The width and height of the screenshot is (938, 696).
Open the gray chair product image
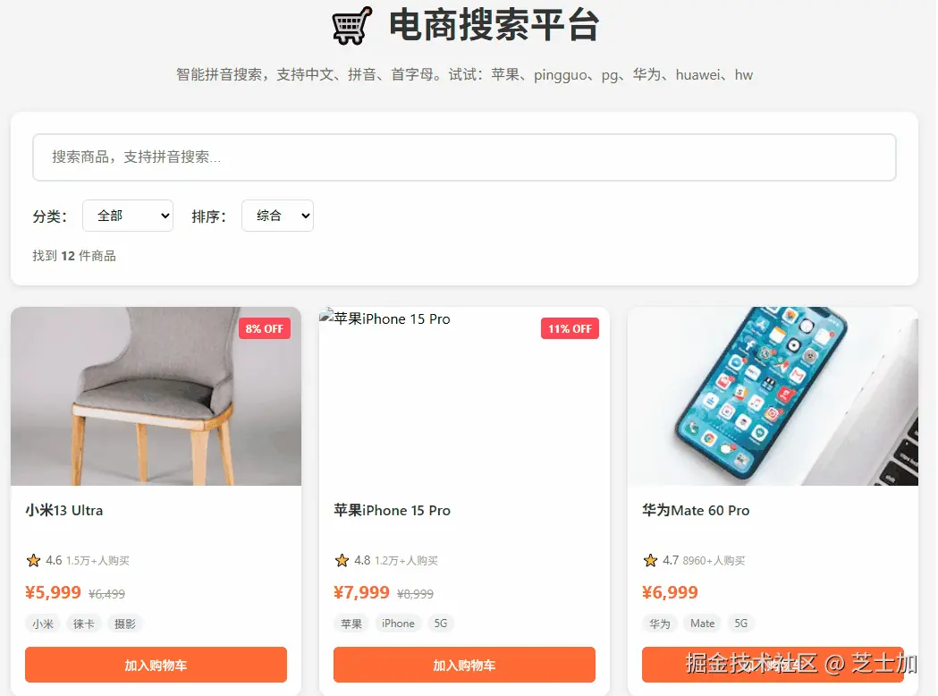pos(156,396)
